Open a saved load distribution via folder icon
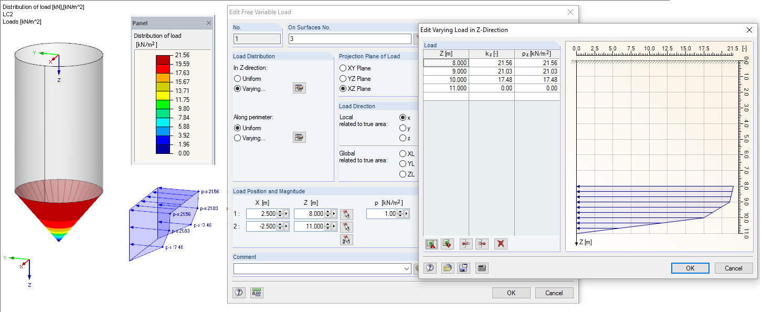Image resolution: width=762 pixels, height=312 pixels. coord(448,268)
